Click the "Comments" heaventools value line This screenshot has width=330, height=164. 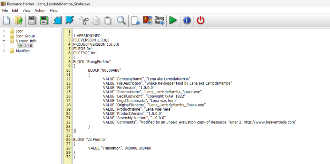pyautogui.click(x=200, y=122)
